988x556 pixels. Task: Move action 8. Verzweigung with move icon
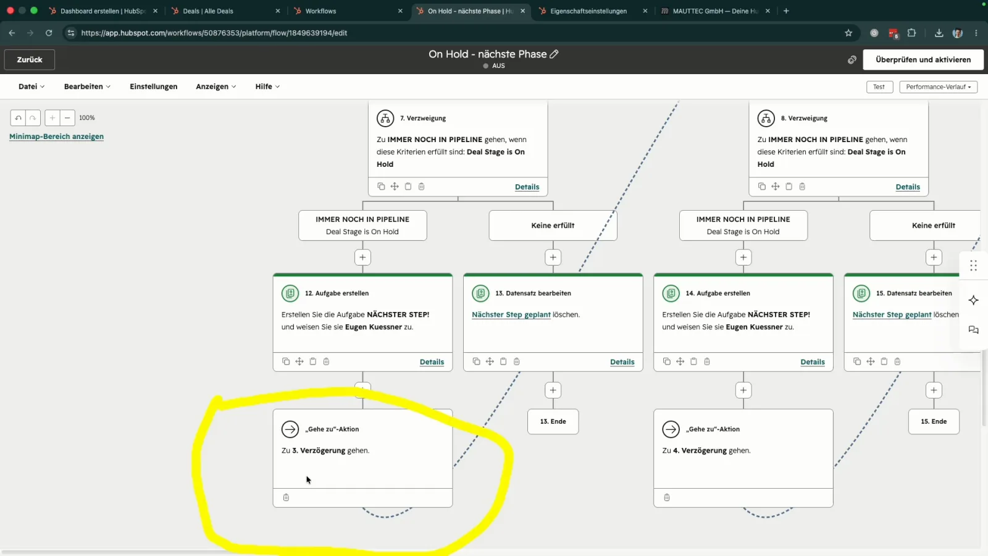coord(776,187)
